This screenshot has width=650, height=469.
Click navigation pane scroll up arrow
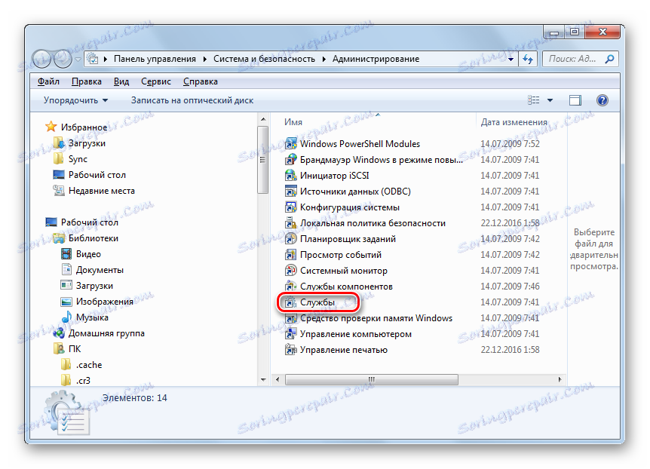(263, 120)
